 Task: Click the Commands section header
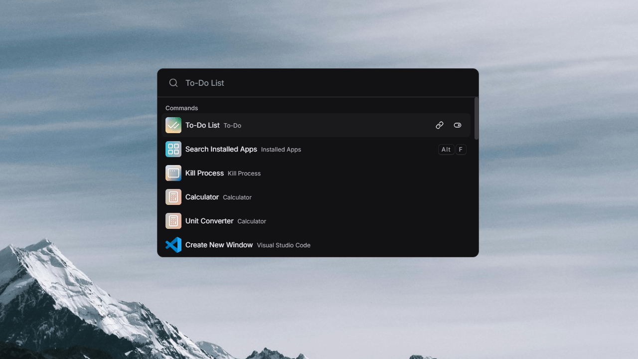tap(181, 108)
